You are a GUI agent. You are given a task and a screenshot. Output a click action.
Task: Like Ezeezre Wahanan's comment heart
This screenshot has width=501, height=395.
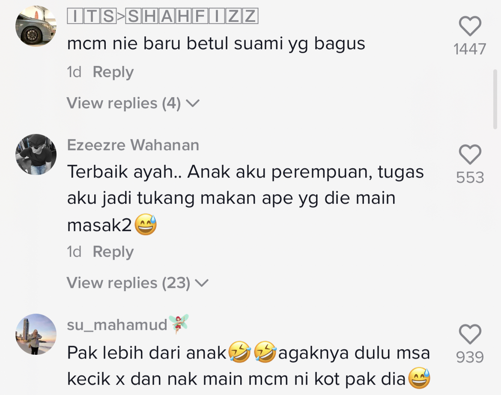470,154
